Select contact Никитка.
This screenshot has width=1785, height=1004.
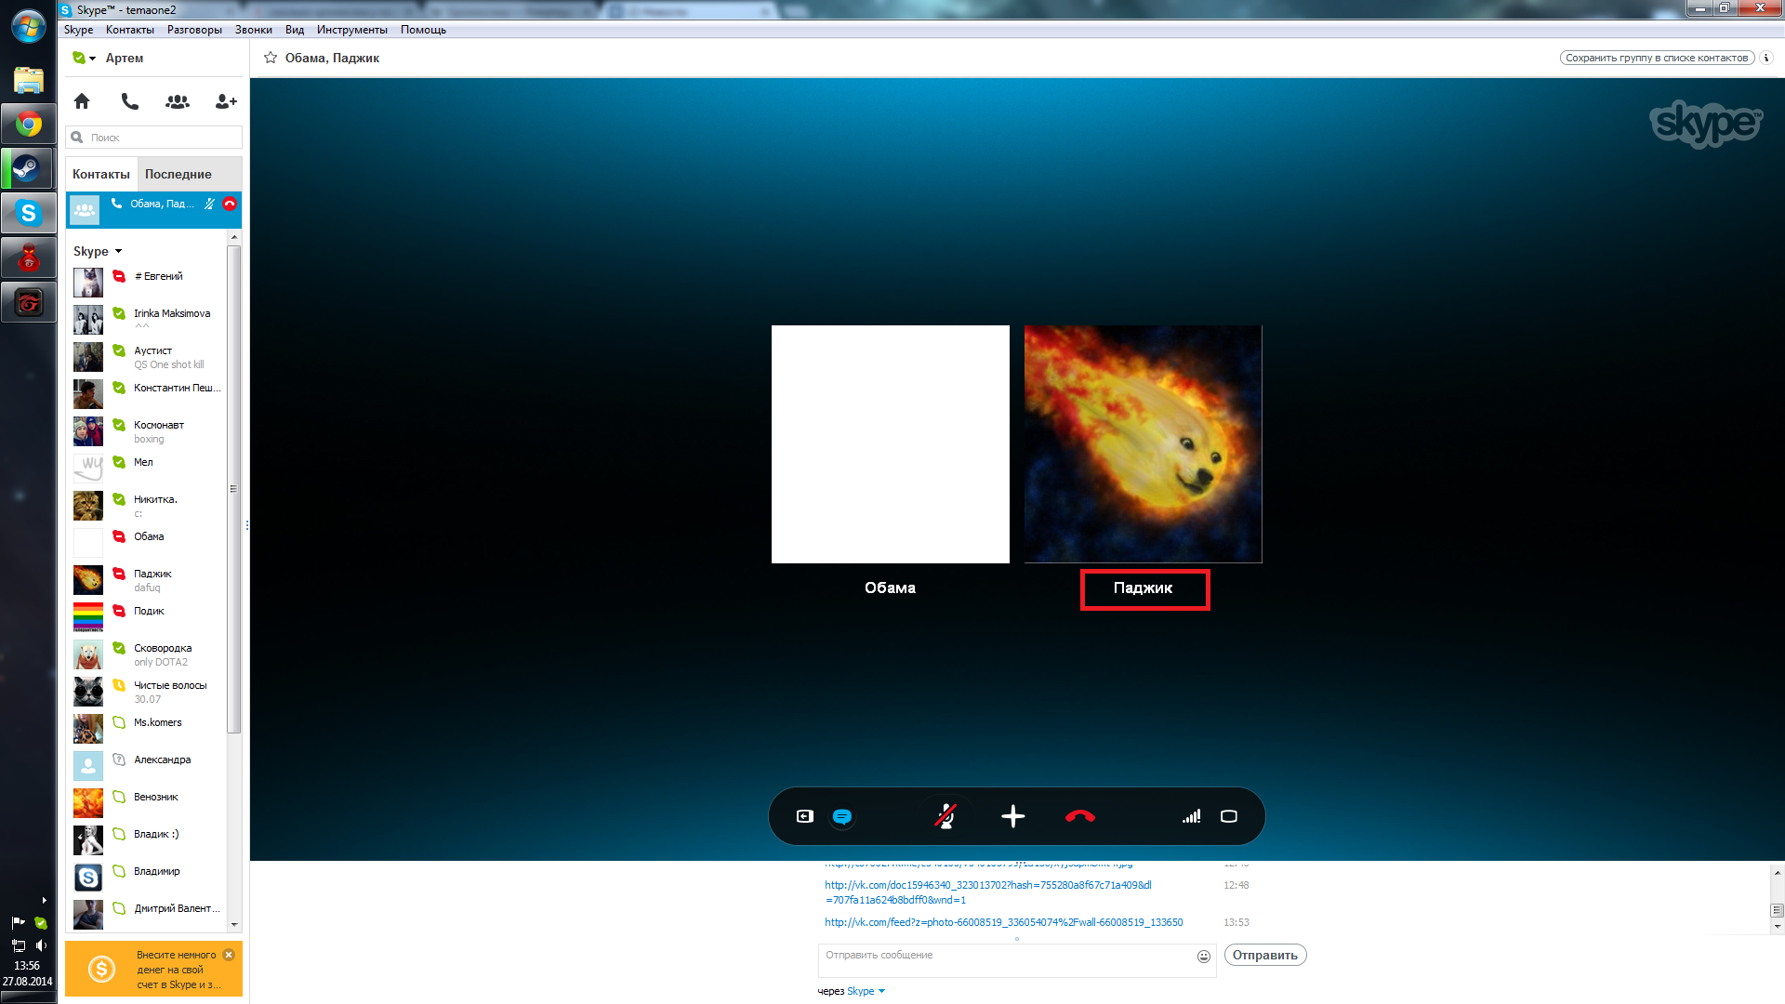point(147,506)
